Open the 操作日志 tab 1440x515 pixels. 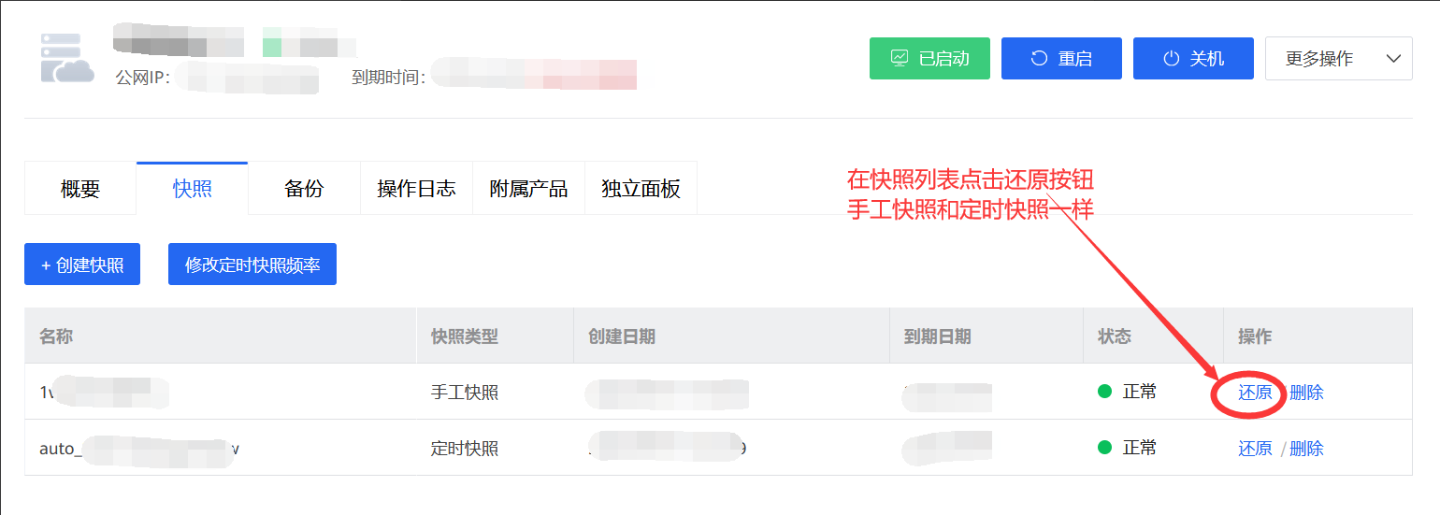(x=416, y=189)
